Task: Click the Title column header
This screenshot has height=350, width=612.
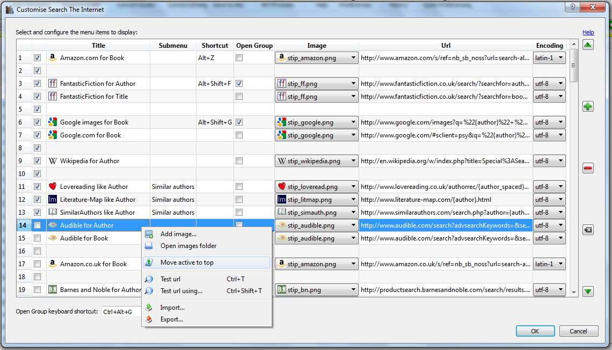Action: (x=98, y=45)
